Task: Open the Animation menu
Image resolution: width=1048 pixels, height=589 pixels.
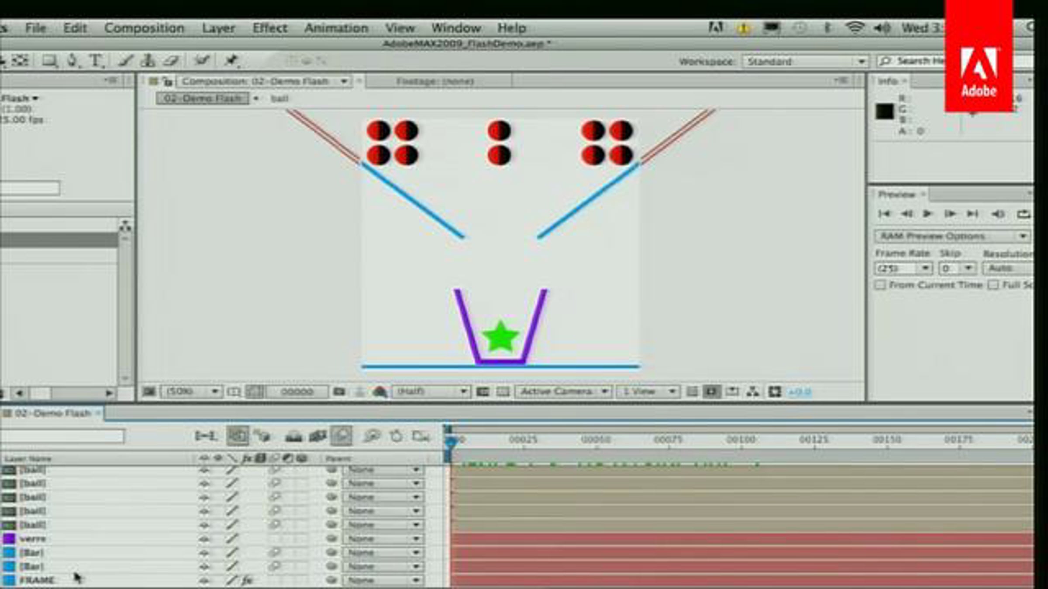Action: tap(336, 28)
